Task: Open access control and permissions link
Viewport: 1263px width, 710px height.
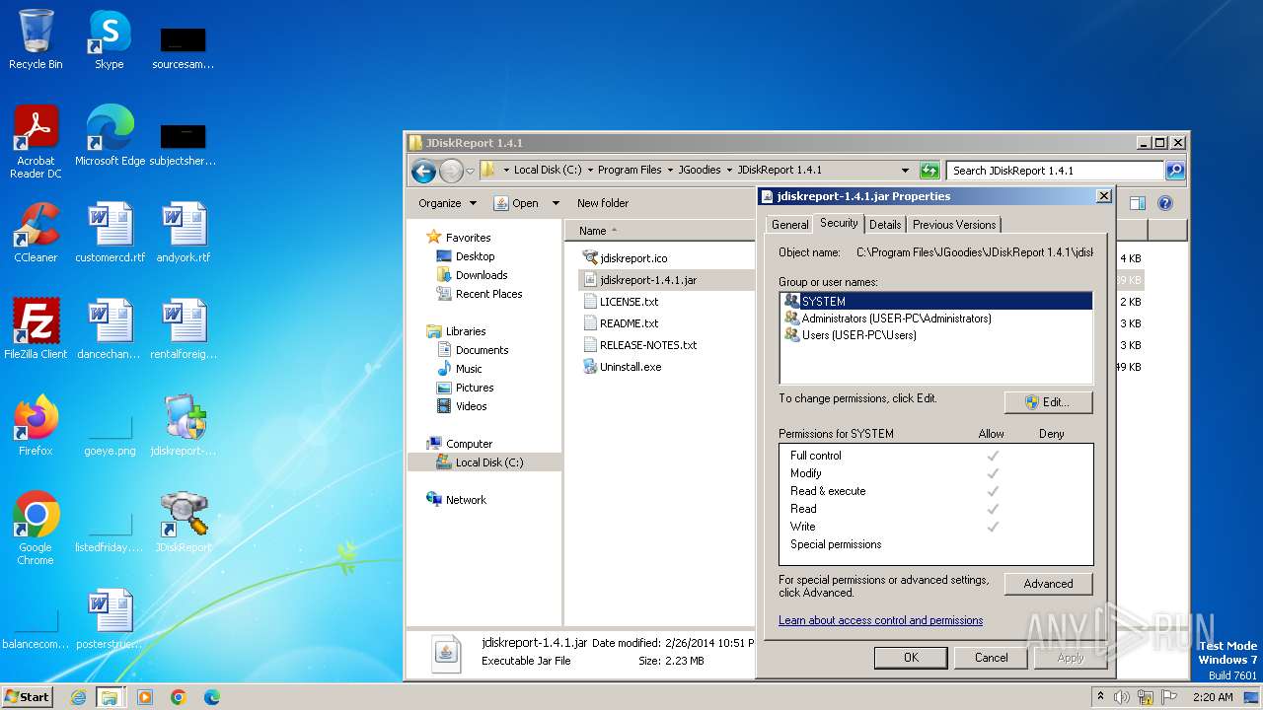Action: [880, 620]
